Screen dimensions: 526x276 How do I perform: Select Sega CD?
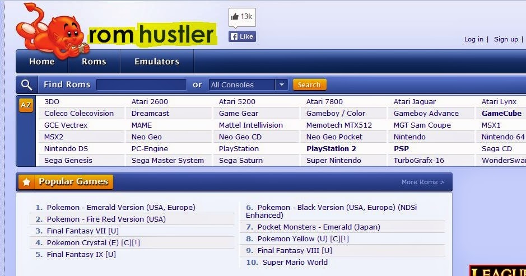coord(497,148)
